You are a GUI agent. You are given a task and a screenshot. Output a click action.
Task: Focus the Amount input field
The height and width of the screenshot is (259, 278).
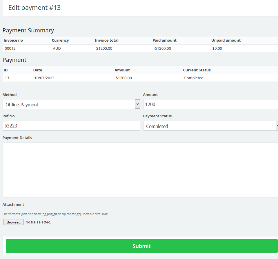click(x=210, y=104)
